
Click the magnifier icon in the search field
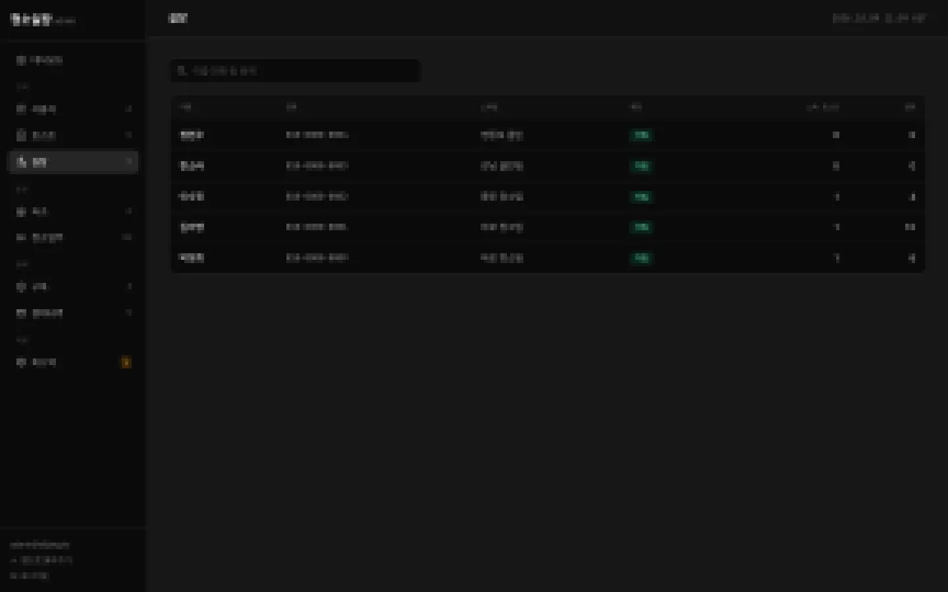[182, 70]
